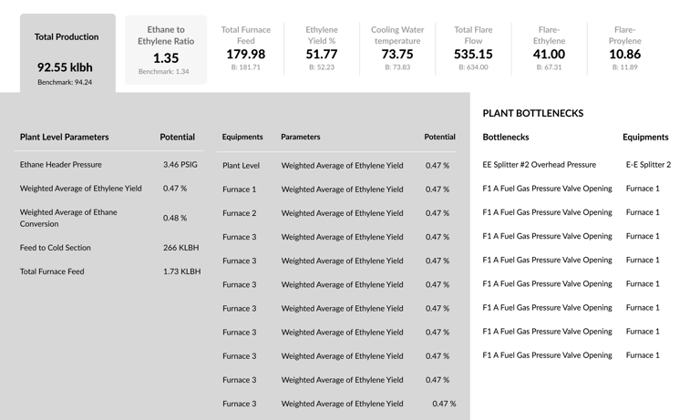Select the Total Furnace Feed parameter row
700x420 pixels.
(x=109, y=271)
